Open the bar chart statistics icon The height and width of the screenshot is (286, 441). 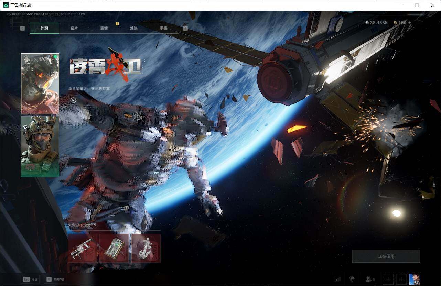tap(338, 279)
